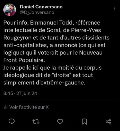The image size is (120, 131).
Task: Click the sentence beginning "Je rappelle ici"
Action: 52,75
